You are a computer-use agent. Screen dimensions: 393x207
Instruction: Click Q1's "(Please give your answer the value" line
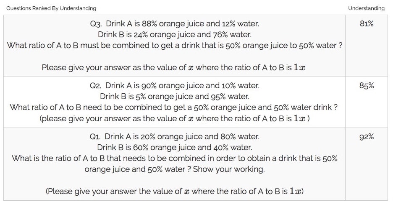pos(175,191)
